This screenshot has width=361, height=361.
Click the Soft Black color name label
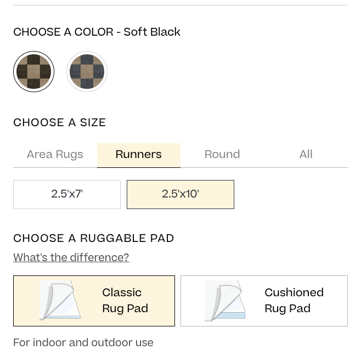pos(152,32)
